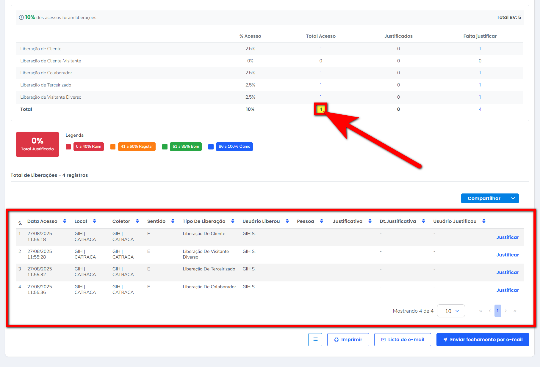The image size is (540, 367).
Task: Open Lista de e-mail
Action: click(403, 339)
